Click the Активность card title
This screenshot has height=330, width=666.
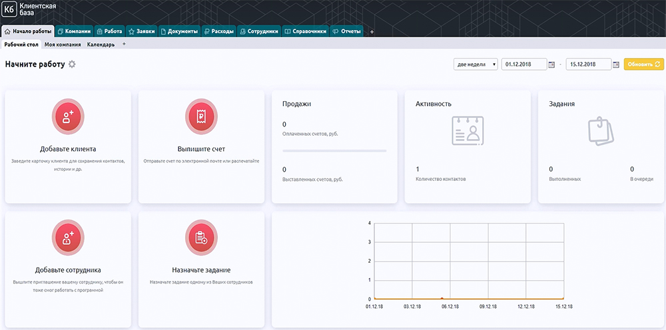tap(434, 104)
